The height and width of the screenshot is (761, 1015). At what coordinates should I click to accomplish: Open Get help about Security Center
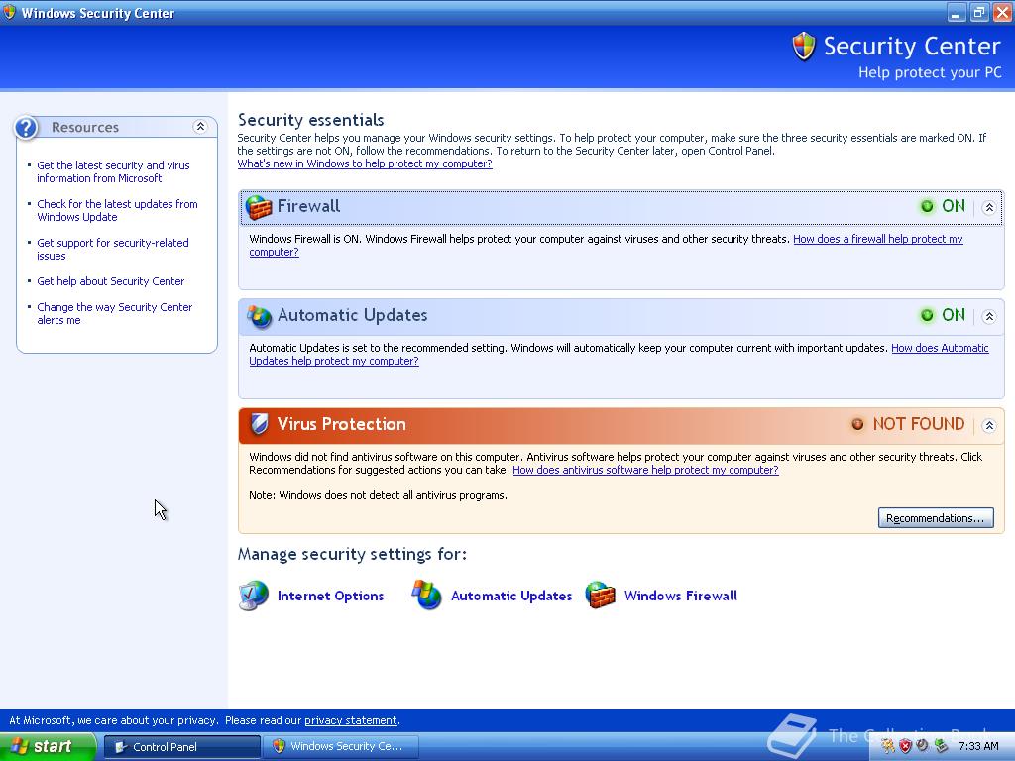pyautogui.click(x=111, y=281)
